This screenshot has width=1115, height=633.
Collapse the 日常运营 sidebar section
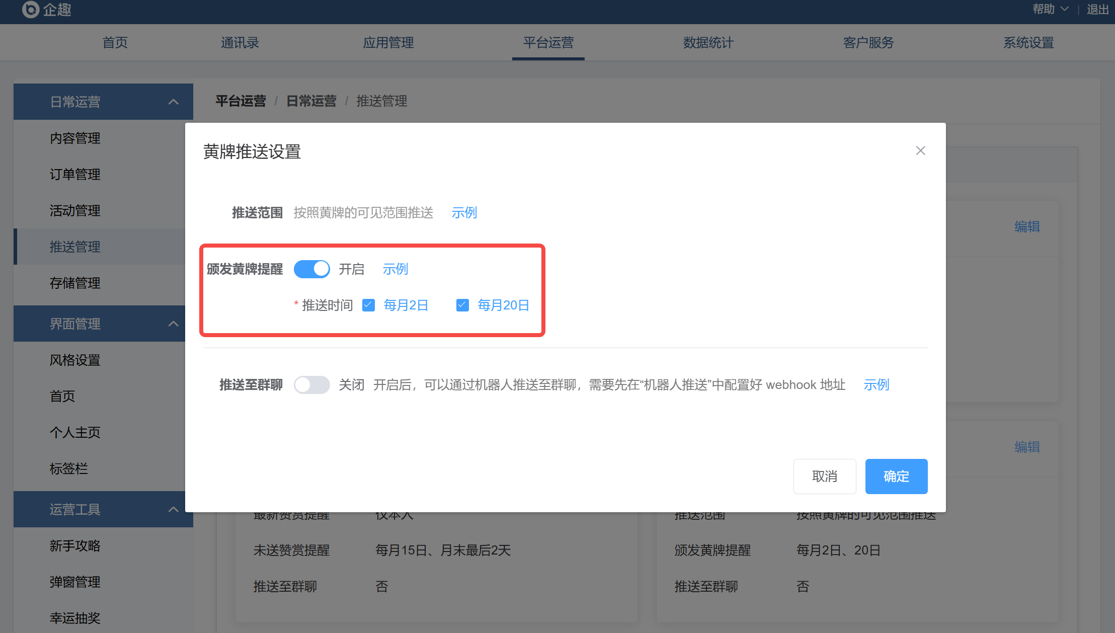click(173, 102)
